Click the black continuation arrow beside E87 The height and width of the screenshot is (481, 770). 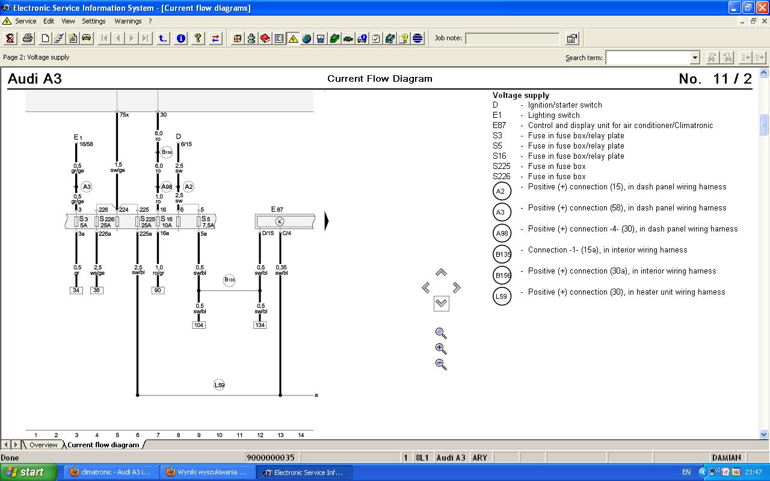327,221
